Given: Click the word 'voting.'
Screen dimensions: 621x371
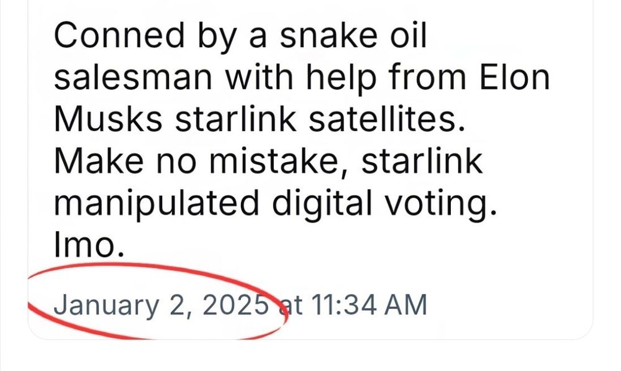Looking at the screenshot, I should click(441, 204).
